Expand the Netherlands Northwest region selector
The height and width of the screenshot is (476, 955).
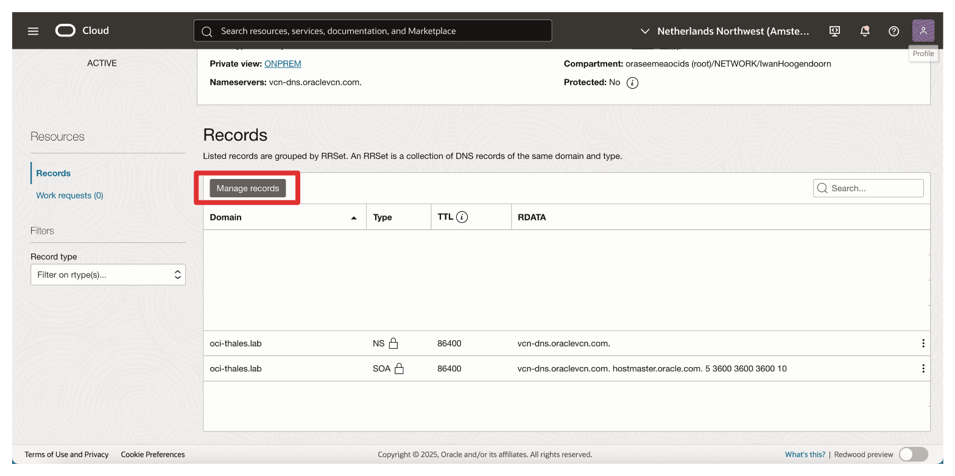tap(725, 31)
